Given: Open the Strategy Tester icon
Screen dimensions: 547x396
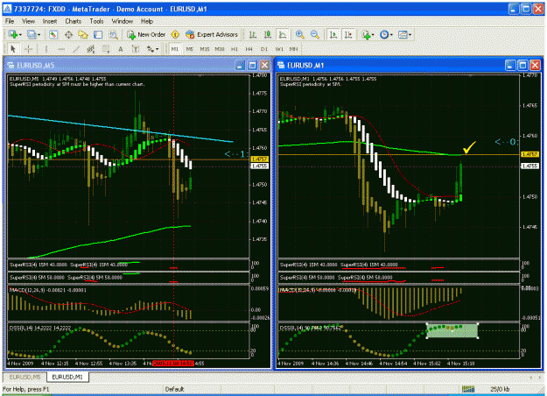Looking at the screenshot, I should [113, 34].
